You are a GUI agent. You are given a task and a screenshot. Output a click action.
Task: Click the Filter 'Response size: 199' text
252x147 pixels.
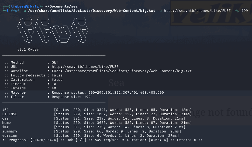click(x=71, y=97)
